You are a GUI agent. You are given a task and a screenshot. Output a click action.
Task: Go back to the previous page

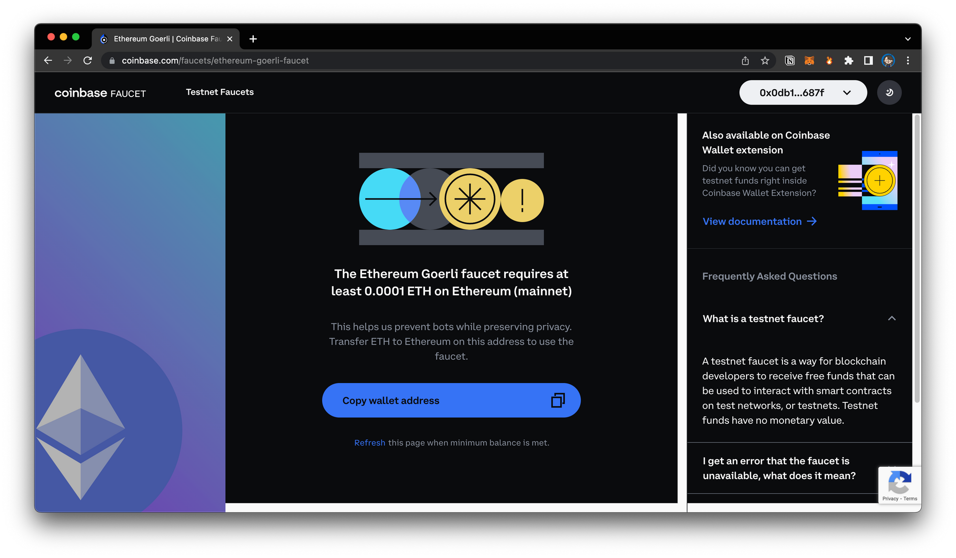click(48, 61)
